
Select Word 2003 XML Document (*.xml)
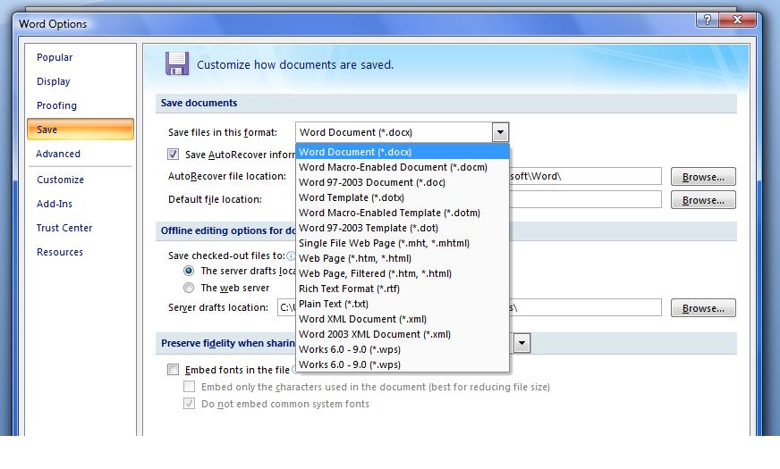[402, 334]
